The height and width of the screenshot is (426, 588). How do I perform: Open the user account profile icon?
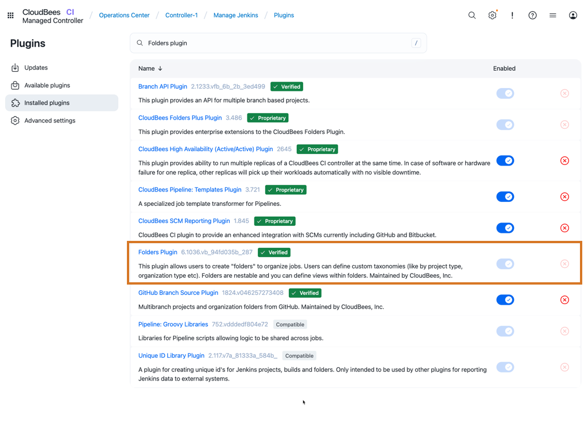pyautogui.click(x=572, y=16)
